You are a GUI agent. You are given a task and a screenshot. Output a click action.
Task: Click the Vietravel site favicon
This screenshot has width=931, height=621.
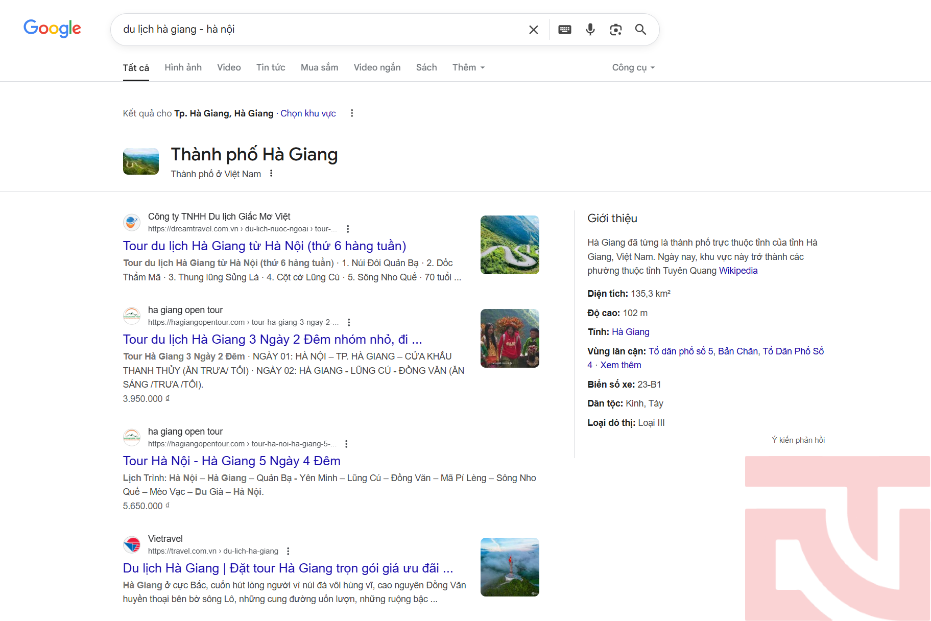pos(132,545)
